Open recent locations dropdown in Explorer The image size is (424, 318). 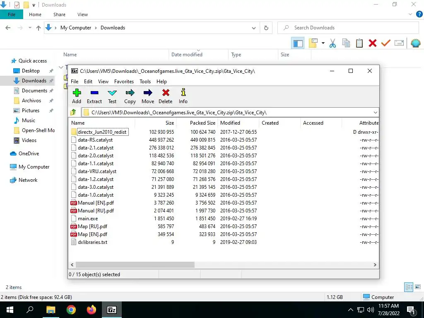[x=30, y=28]
